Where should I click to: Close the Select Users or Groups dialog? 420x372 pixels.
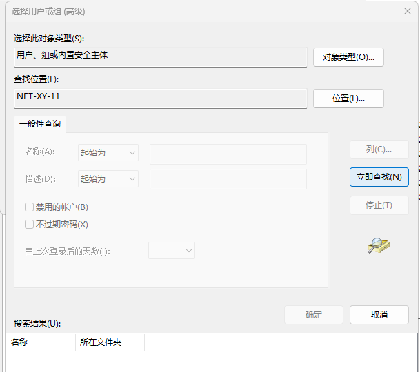(x=407, y=12)
